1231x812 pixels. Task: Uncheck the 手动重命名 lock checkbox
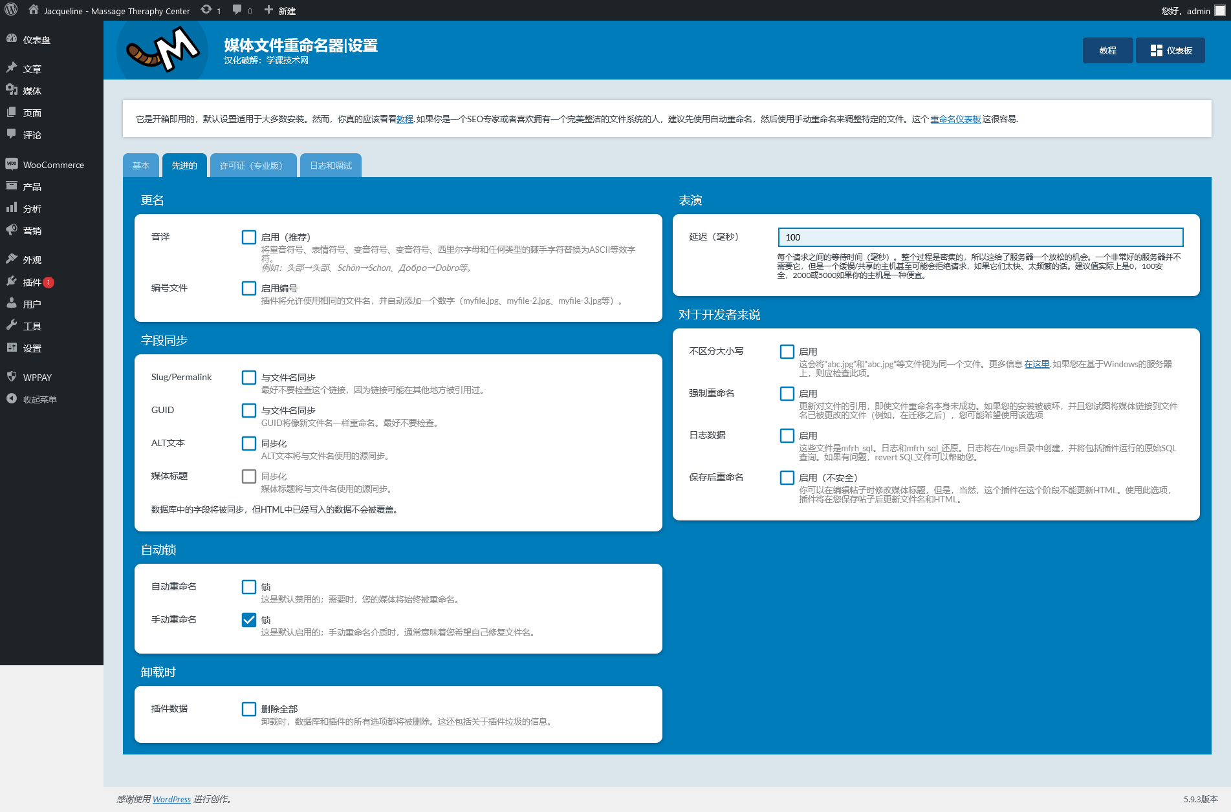point(249,620)
